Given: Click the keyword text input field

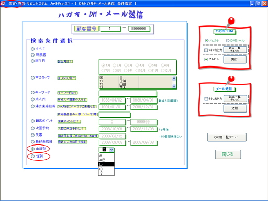Looking at the screenshot, I should coord(128,94).
